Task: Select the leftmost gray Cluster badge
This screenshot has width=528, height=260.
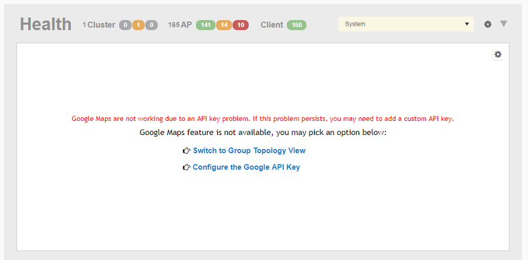Action: click(x=126, y=25)
